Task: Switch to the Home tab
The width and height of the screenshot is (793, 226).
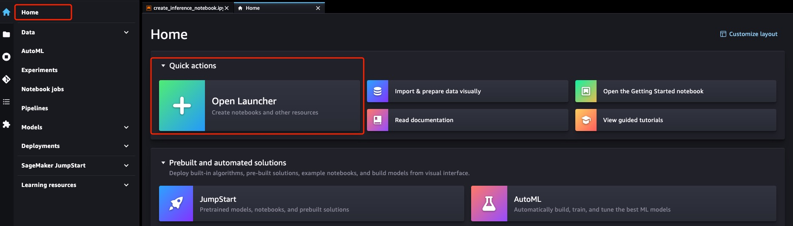Action: pos(279,8)
